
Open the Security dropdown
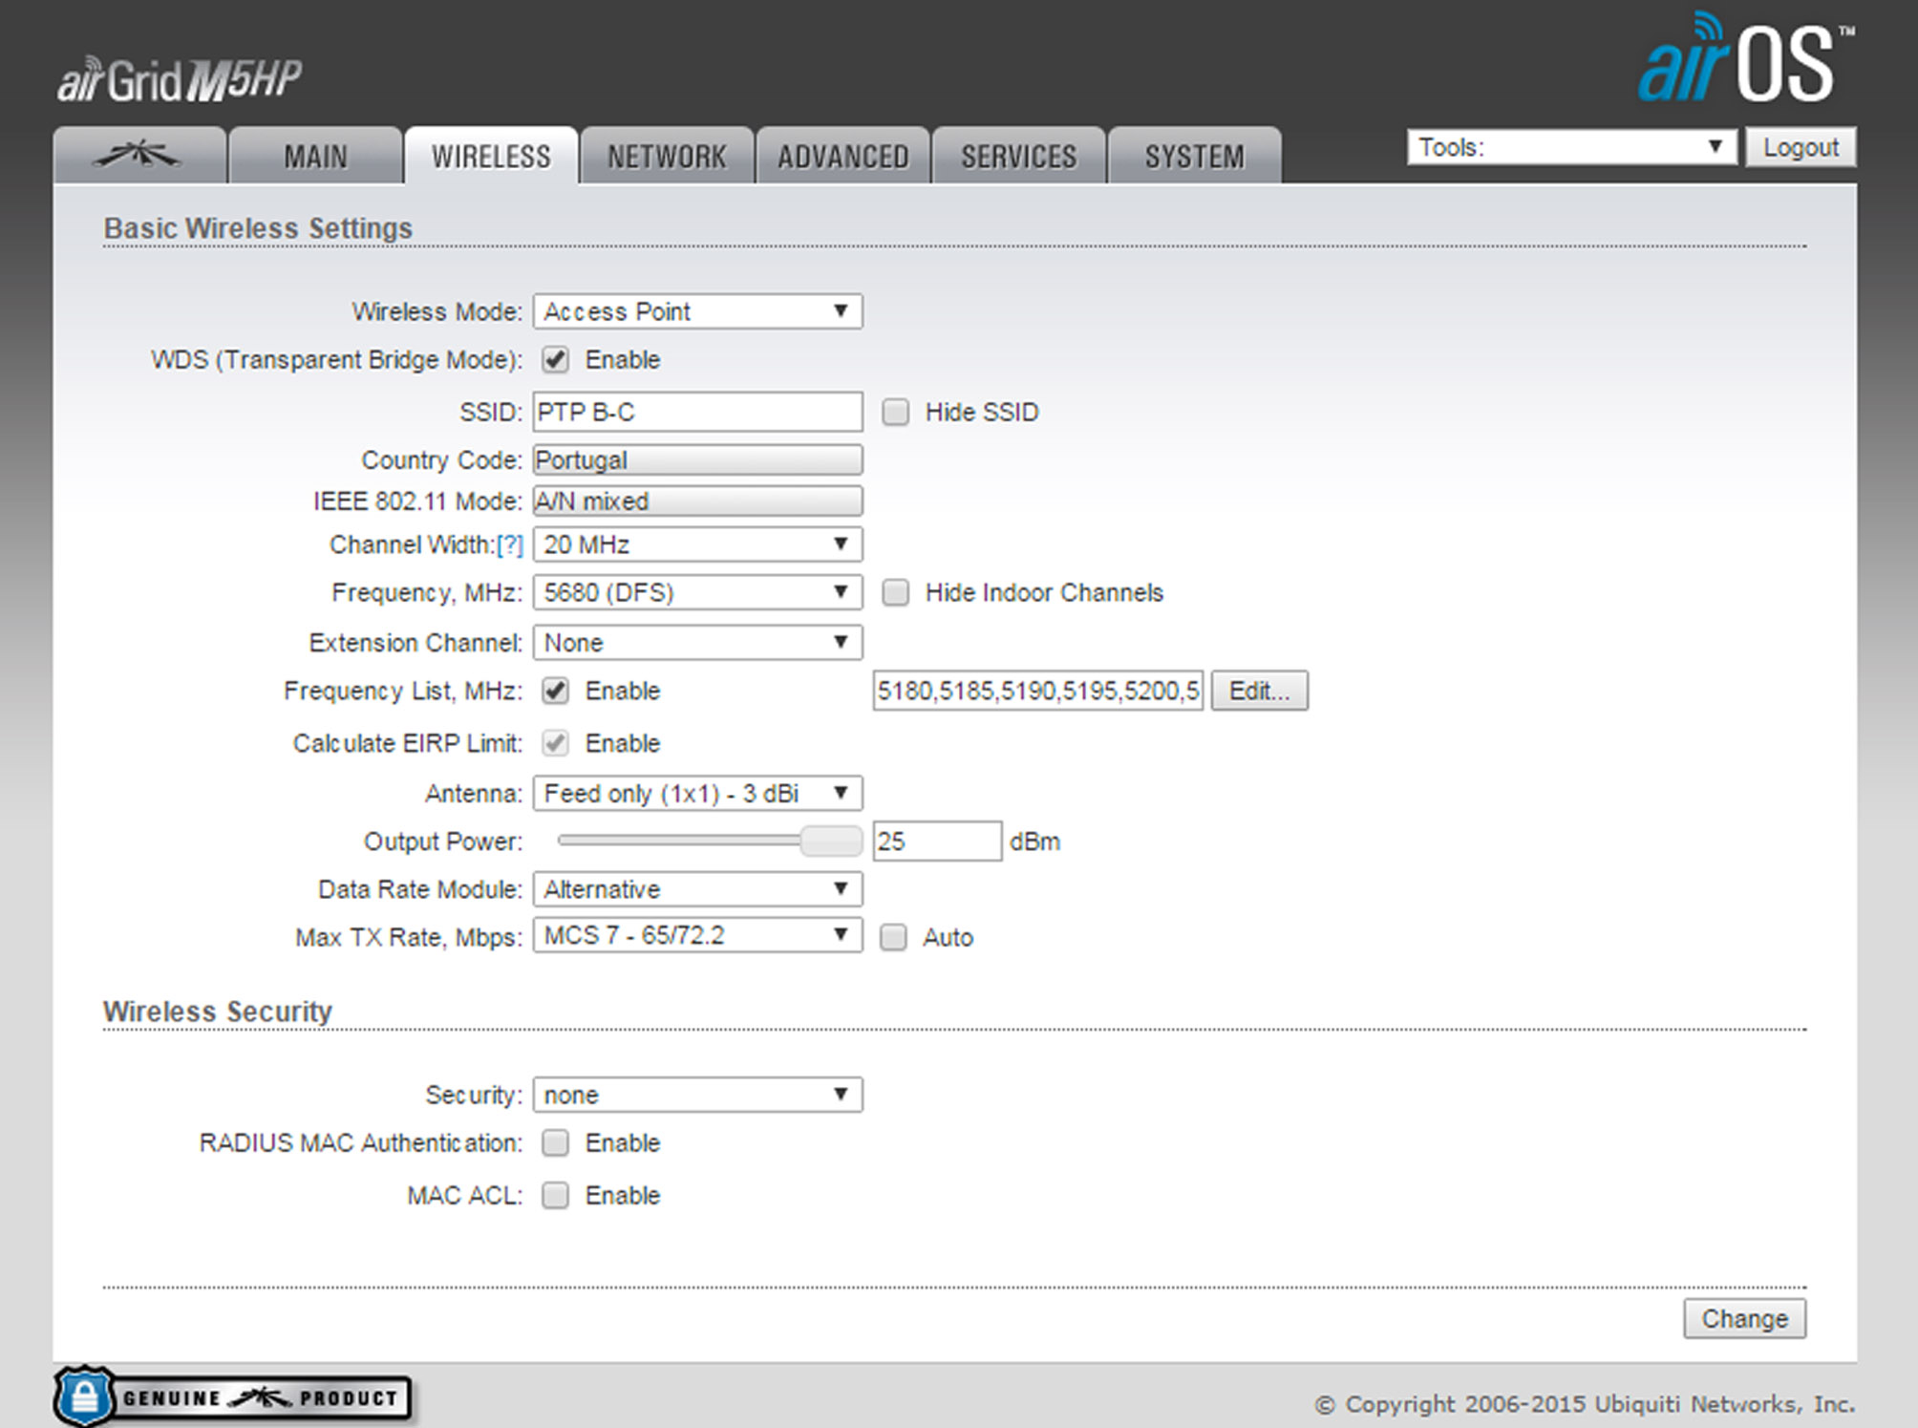[x=697, y=1095]
